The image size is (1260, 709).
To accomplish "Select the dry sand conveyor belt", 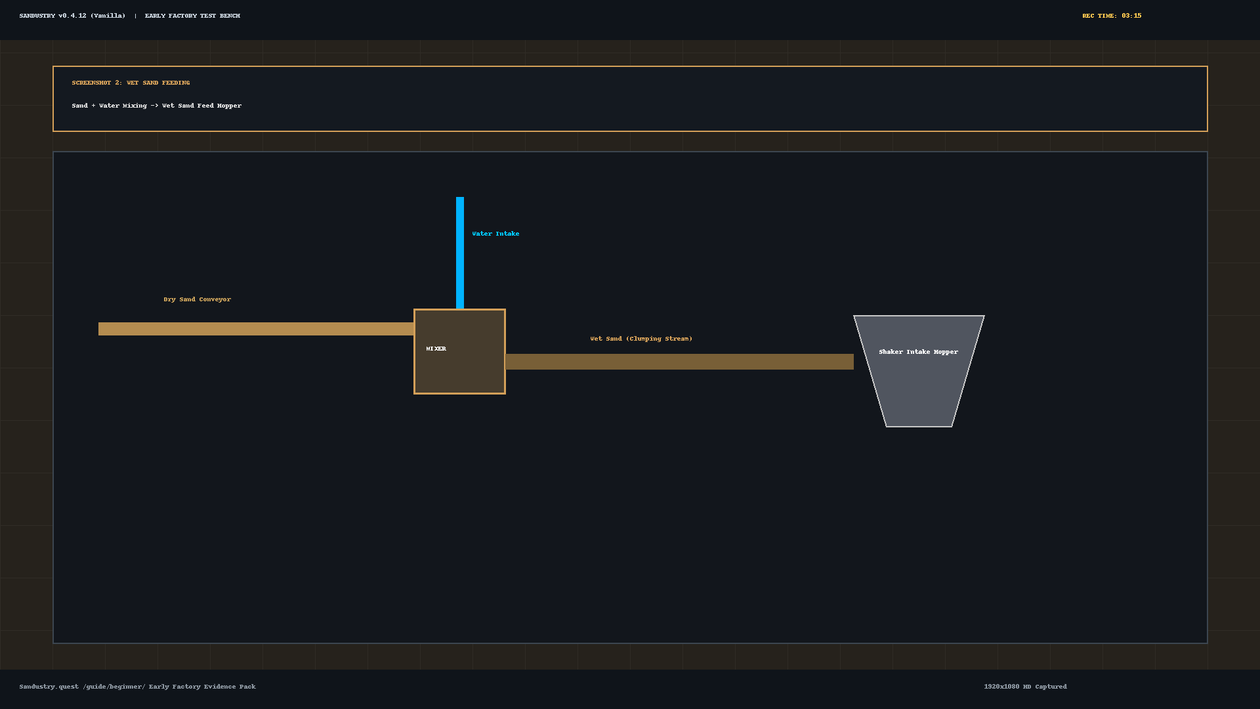I will pos(256,329).
